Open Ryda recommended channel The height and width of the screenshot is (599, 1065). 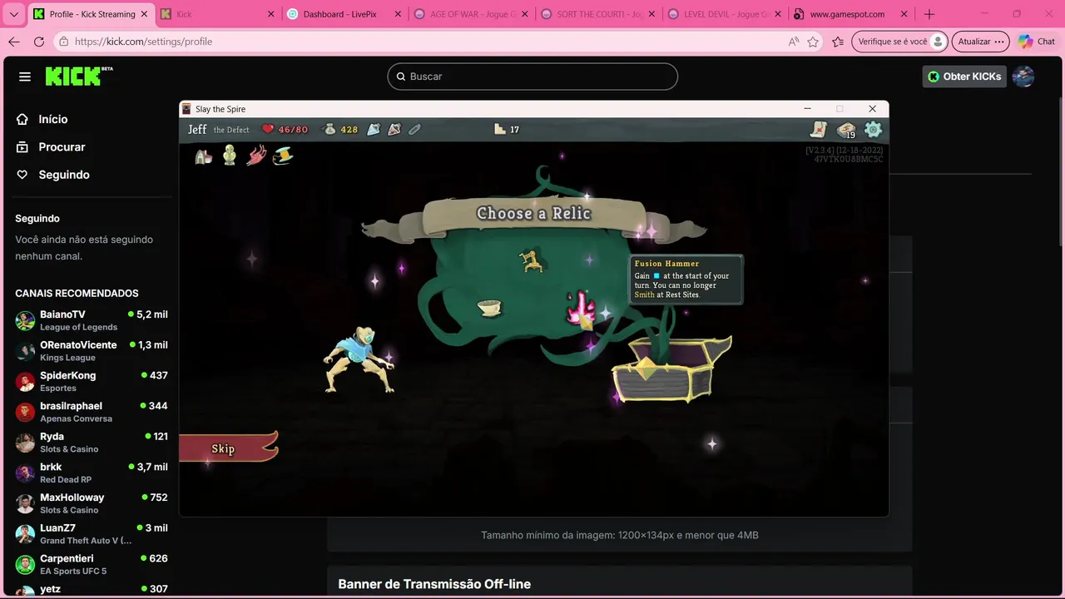[x=92, y=442]
